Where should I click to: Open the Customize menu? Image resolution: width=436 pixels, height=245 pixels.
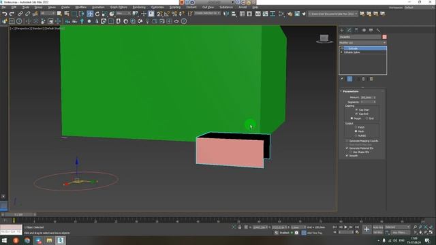pos(157,7)
